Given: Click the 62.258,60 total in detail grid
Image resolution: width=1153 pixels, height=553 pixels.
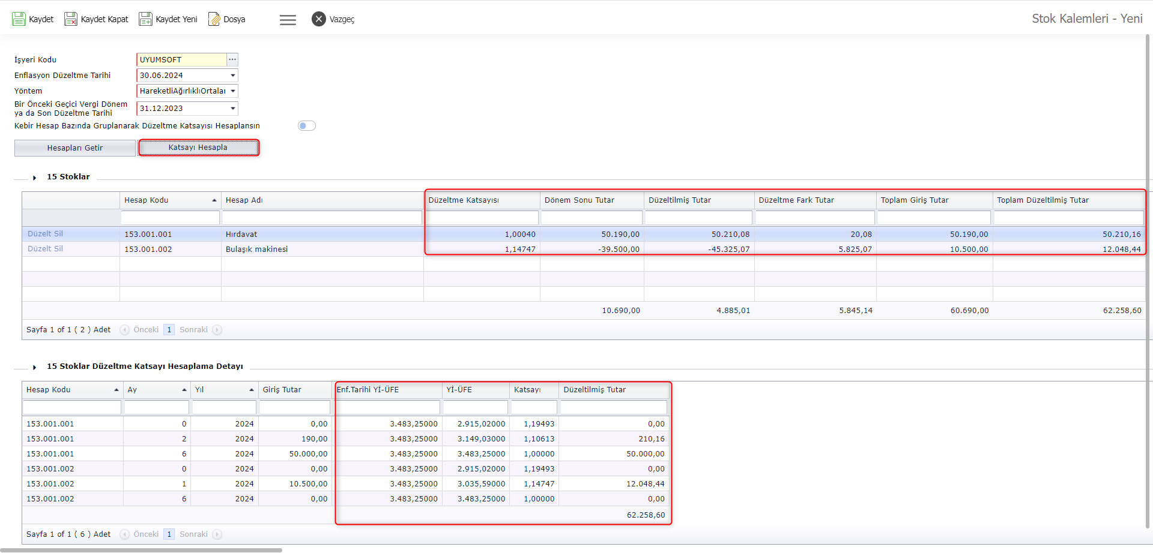Looking at the screenshot, I should point(646,515).
